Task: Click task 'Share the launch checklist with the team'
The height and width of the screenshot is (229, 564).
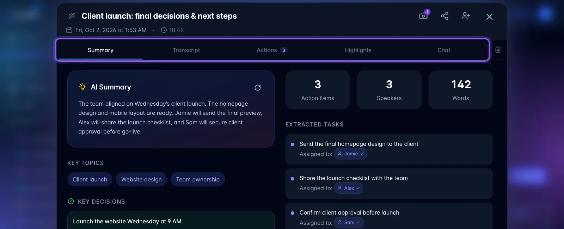Action: 354,178
